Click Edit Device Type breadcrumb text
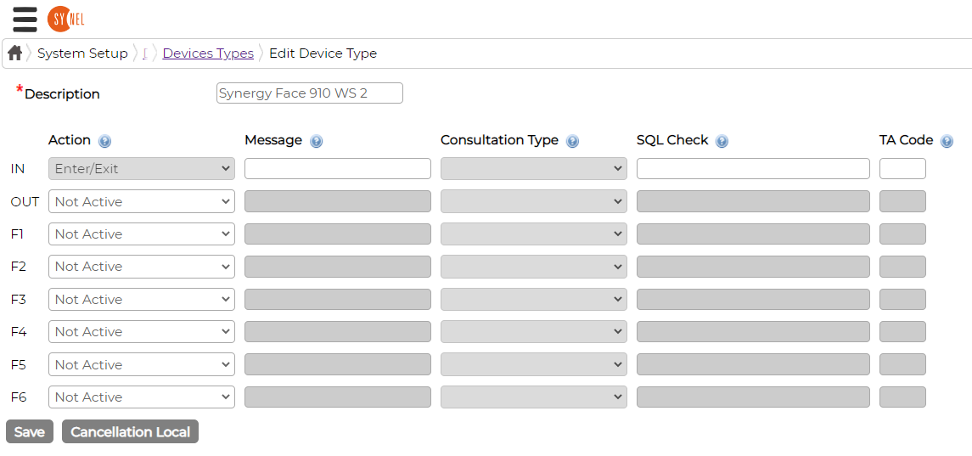The height and width of the screenshot is (456, 972). pos(323,53)
